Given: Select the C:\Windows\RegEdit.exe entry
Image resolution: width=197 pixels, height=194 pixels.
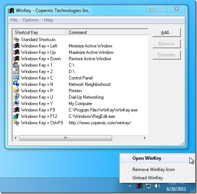Looking at the screenshot, I should click(x=92, y=116).
